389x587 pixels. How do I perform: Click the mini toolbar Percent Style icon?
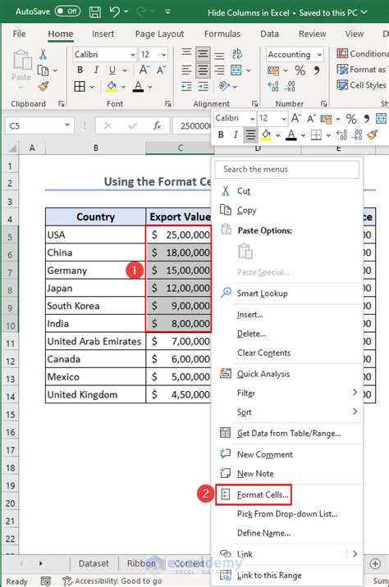351,119
